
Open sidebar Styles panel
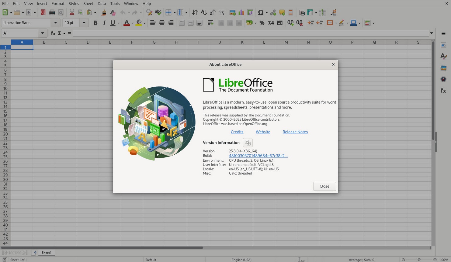(443, 56)
